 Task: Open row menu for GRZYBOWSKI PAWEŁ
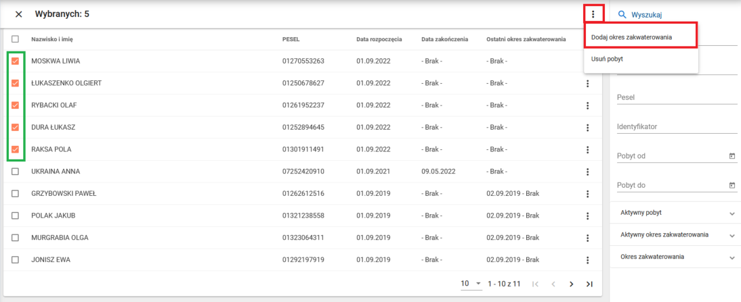pos(588,193)
